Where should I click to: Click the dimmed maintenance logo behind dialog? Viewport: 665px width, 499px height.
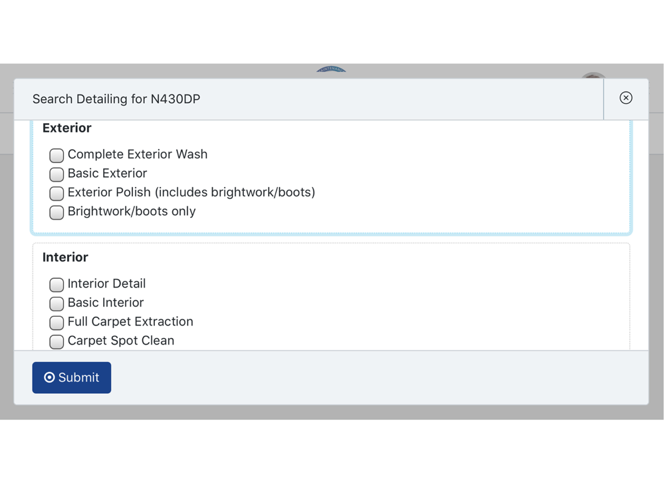click(x=331, y=69)
